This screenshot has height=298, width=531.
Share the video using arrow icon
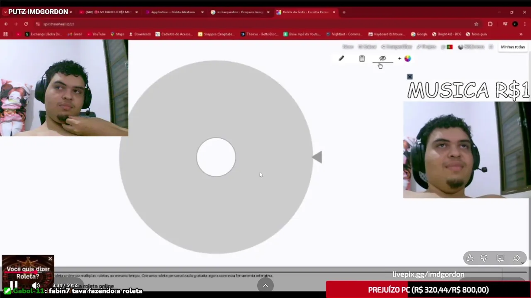click(517, 258)
